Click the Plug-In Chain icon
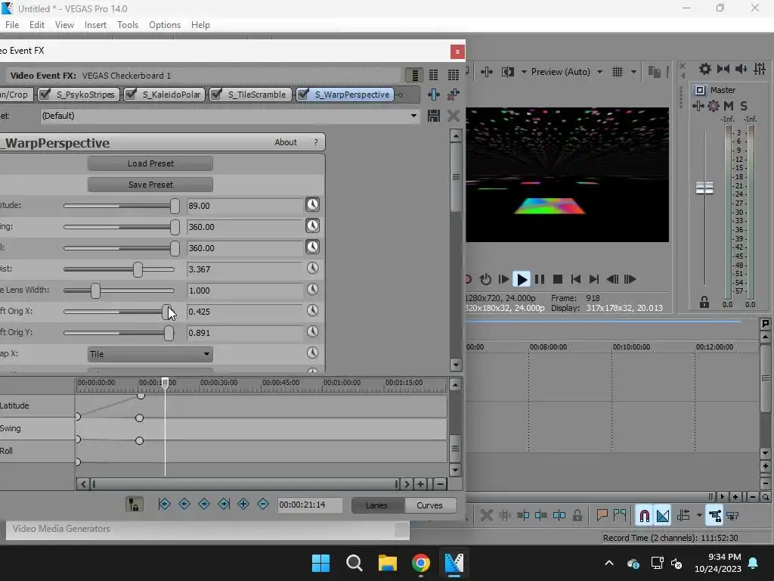Image resolution: width=774 pixels, height=581 pixels. (434, 95)
